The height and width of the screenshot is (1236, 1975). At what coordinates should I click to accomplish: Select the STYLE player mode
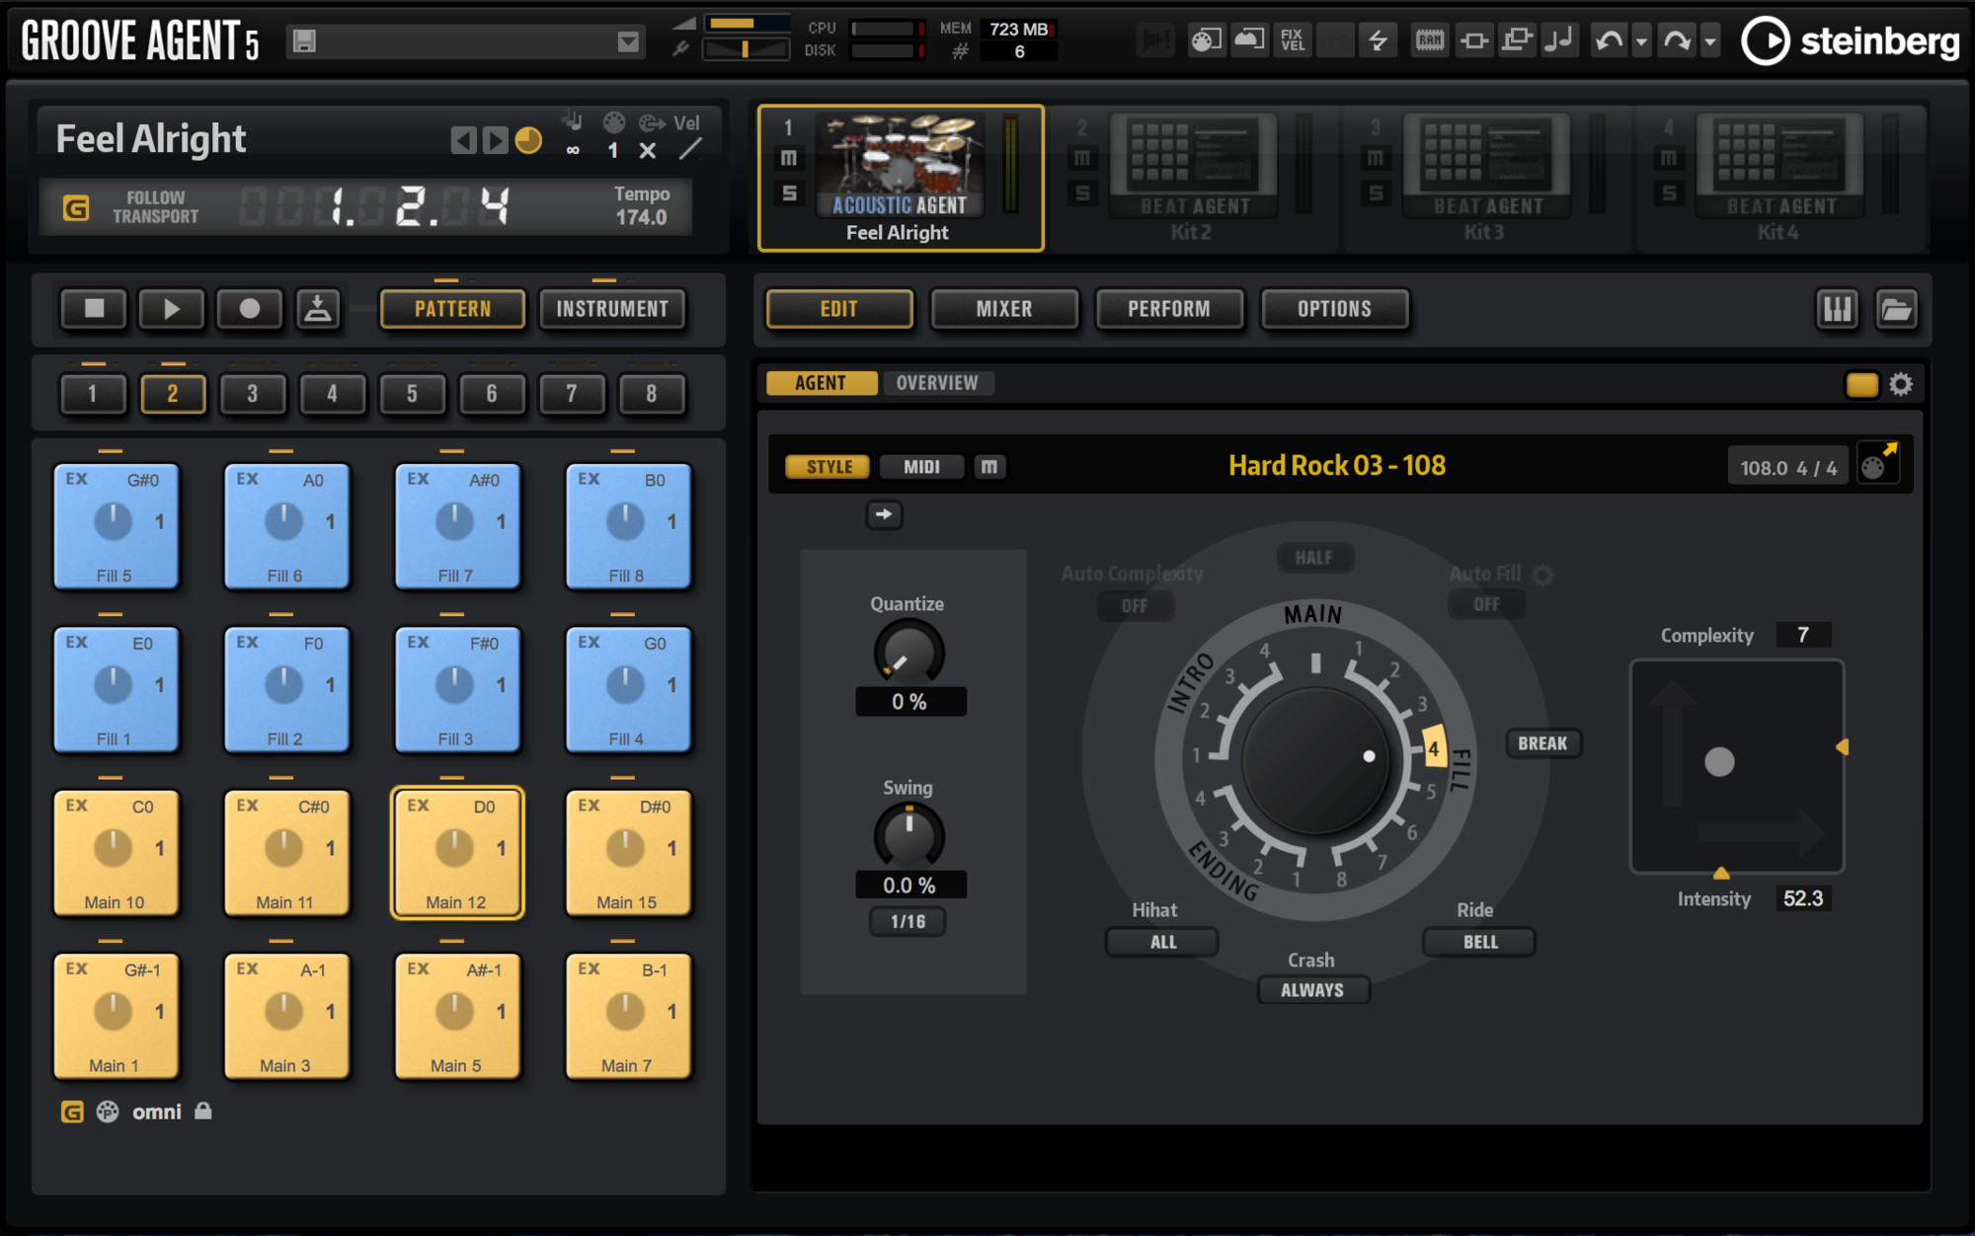pyautogui.click(x=829, y=467)
